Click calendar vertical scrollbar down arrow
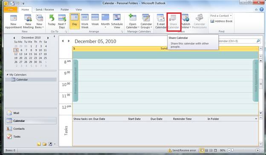Viewport: 266px width, 155px height. [x=261, y=113]
